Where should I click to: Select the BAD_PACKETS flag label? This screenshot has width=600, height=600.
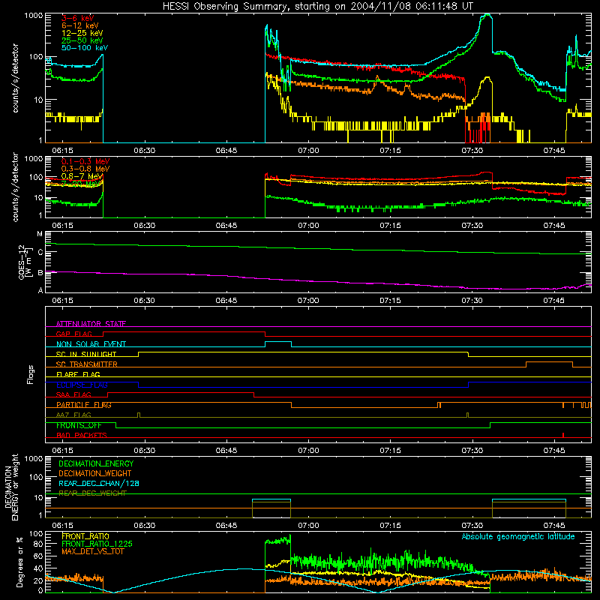click(x=82, y=436)
